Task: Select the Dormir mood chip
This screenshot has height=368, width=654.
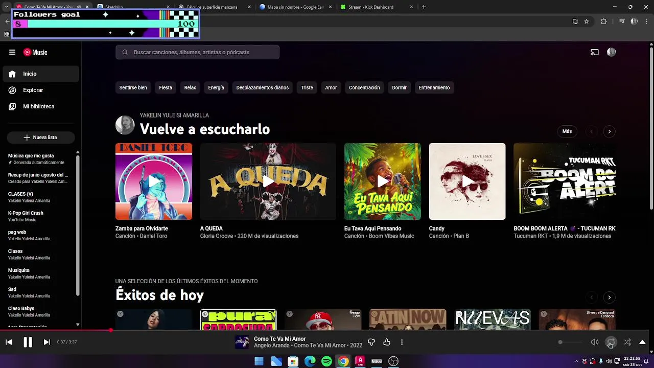Action: (x=400, y=88)
